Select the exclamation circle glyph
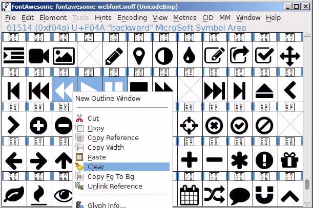The height and width of the screenshot is (208, 313). 264,160
